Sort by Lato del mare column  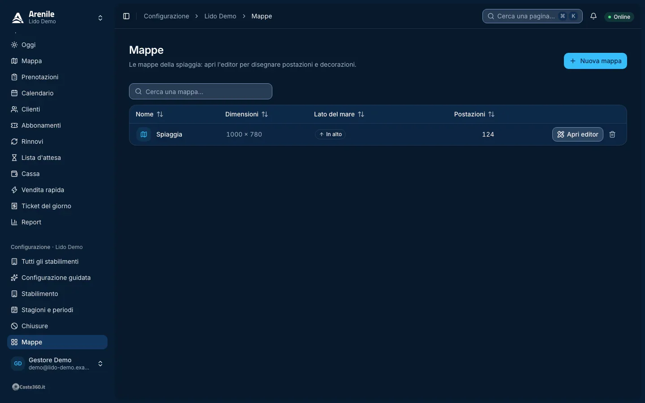tap(339, 114)
